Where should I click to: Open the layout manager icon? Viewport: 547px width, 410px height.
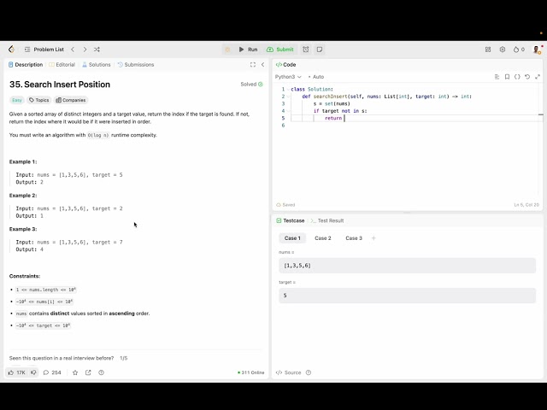tap(488, 50)
